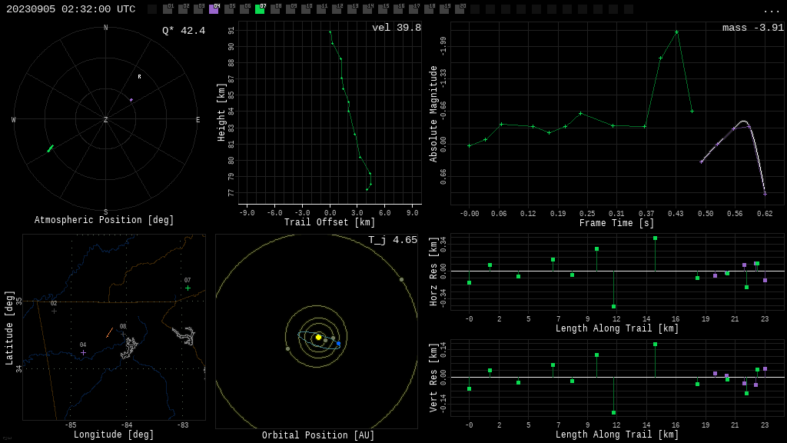Click station 11 indicator square
The width and height of the screenshot is (787, 443).
click(x=321, y=9)
